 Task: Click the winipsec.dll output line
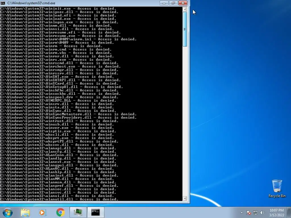click(x=59, y=12)
